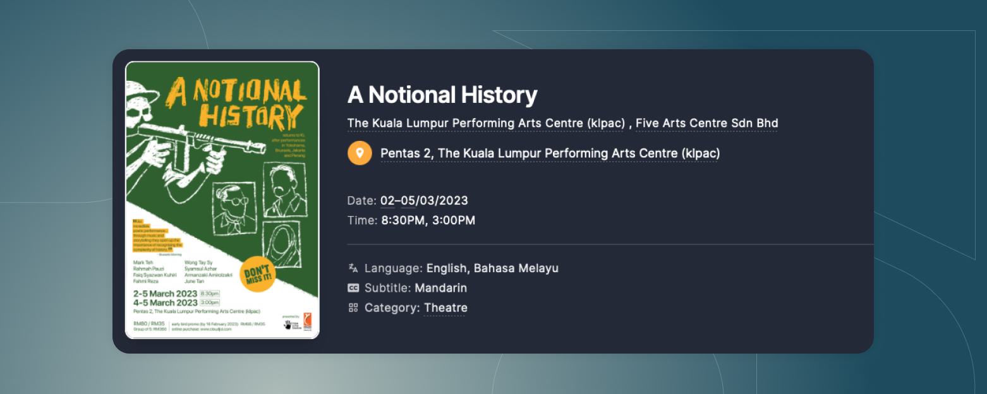Click the 8:30pm time box on poster
This screenshot has width=987, height=394.
click(x=210, y=294)
